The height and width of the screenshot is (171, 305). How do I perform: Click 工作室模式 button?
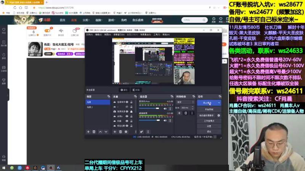coord(209,121)
